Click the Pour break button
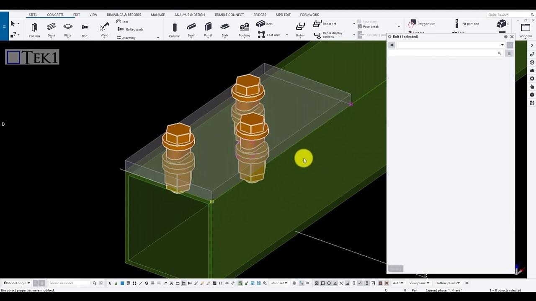This screenshot has width=536, height=301. pos(368,27)
